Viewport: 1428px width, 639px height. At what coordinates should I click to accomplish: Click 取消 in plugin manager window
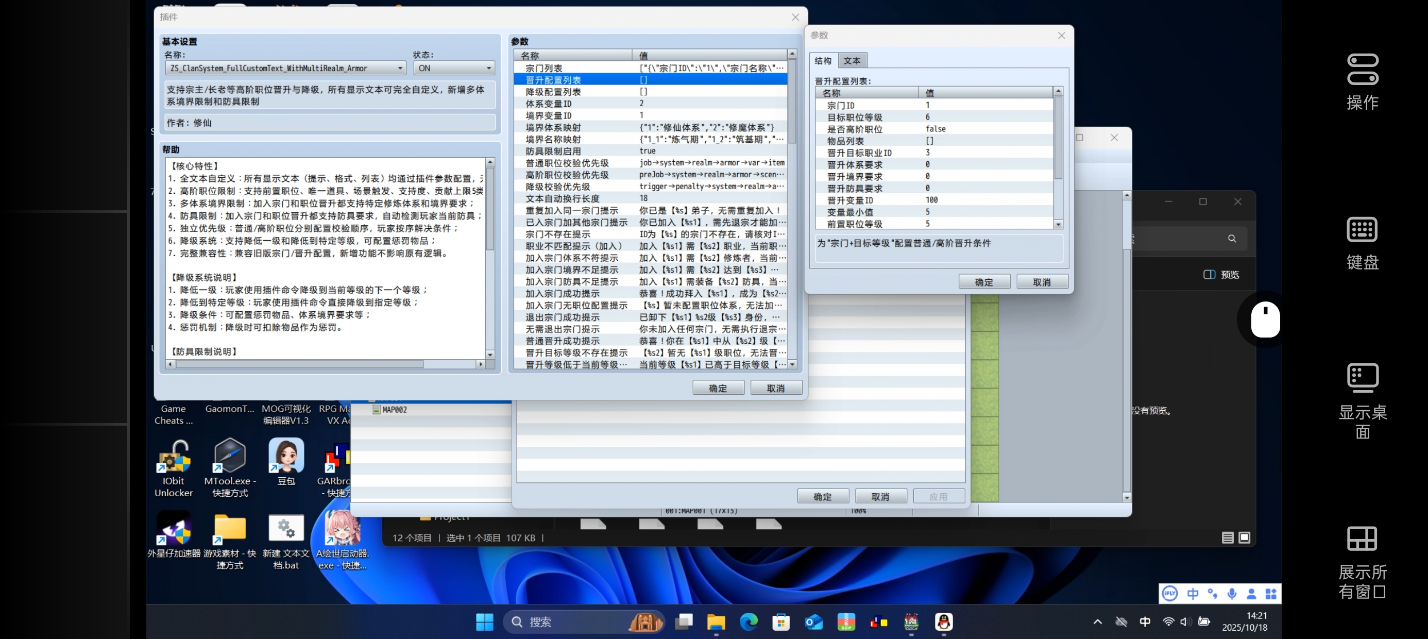pos(880,496)
